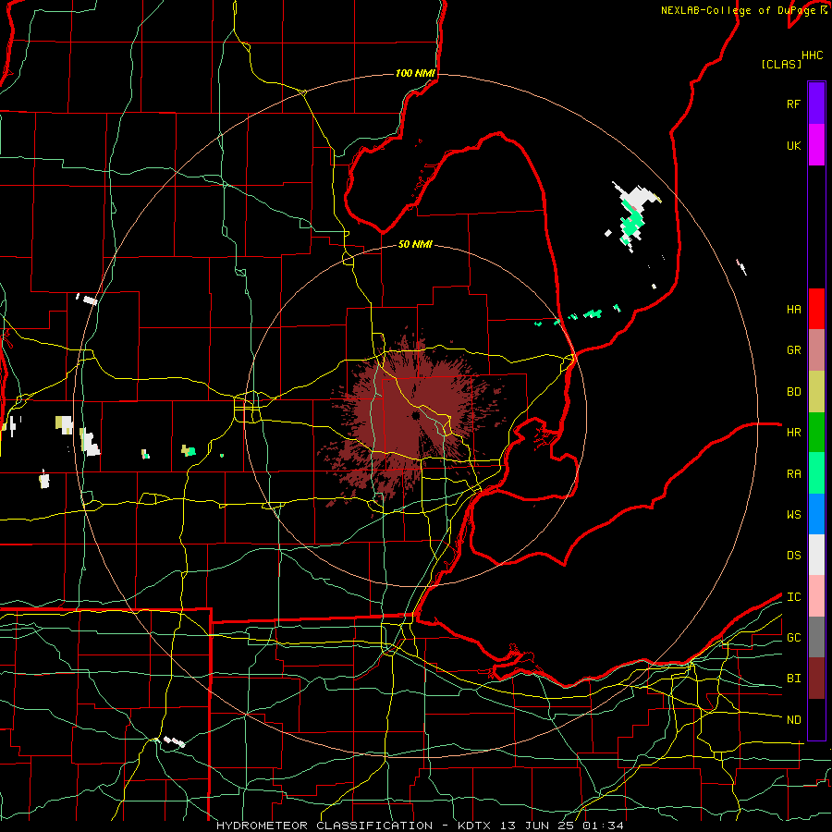Viewport: 832px width, 832px height.
Task: Click the "BI" legend label
Action: click(793, 679)
